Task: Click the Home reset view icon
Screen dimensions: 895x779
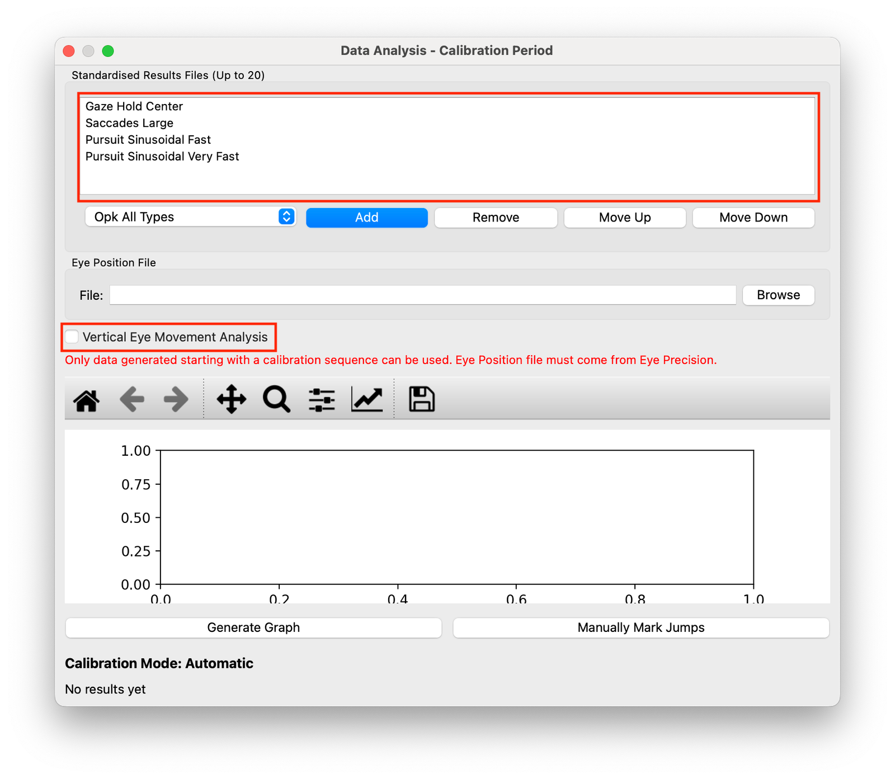Action: tap(87, 400)
